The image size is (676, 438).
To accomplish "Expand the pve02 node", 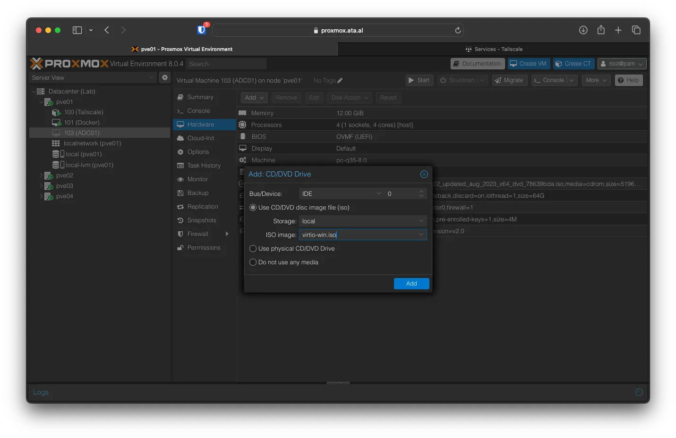I will coord(41,176).
